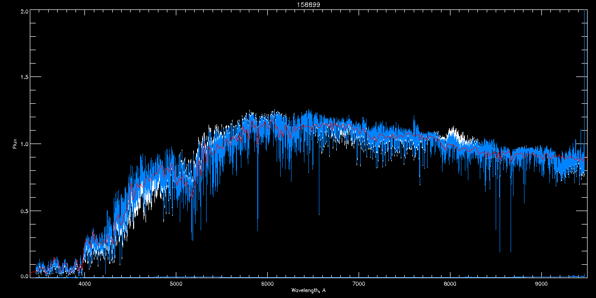Click the 'Wavelength, A' x-axis label

point(308,291)
